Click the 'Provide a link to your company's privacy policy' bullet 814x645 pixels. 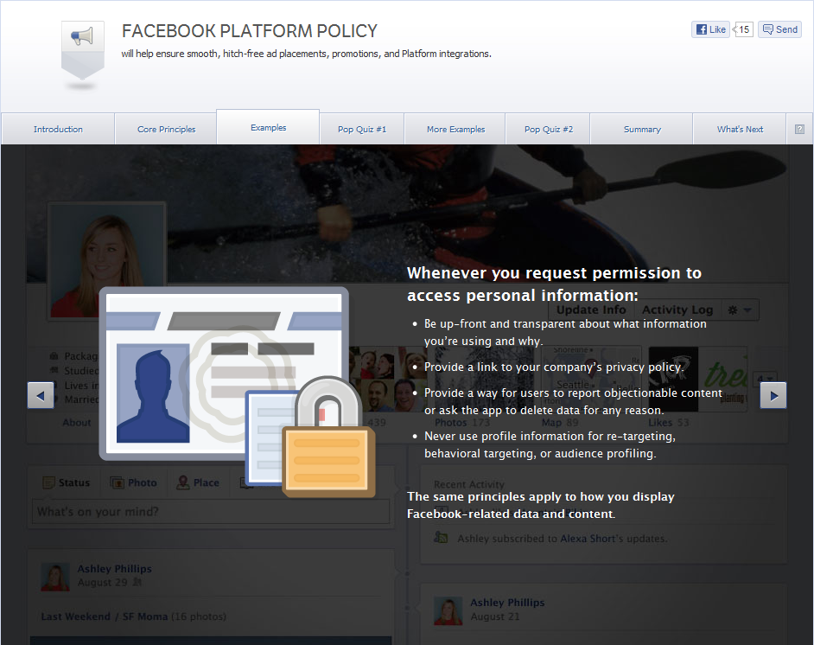click(x=554, y=367)
